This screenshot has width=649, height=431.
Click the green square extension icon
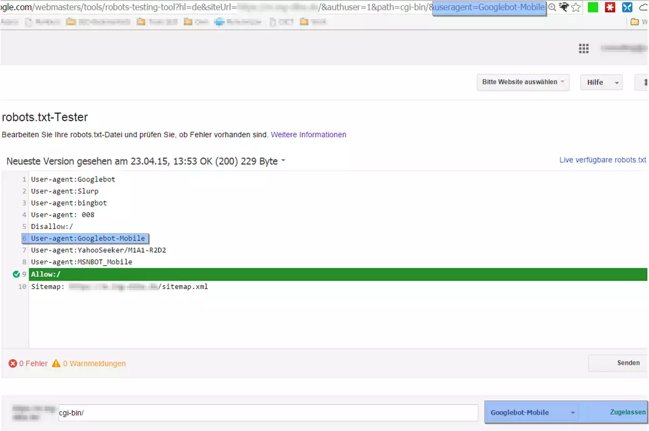(x=593, y=8)
